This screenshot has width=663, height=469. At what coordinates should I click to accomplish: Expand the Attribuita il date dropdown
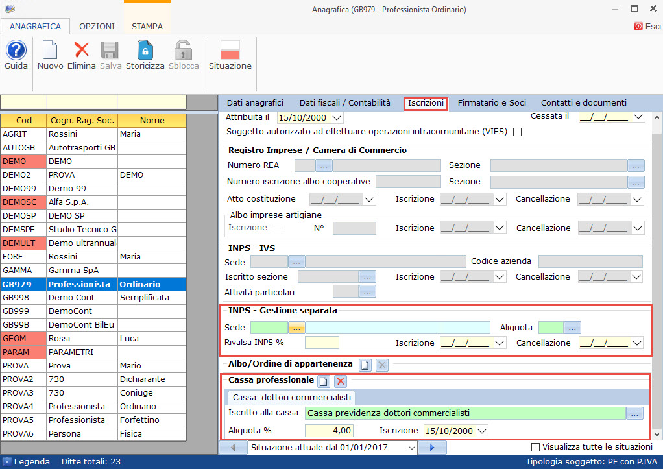coord(337,117)
